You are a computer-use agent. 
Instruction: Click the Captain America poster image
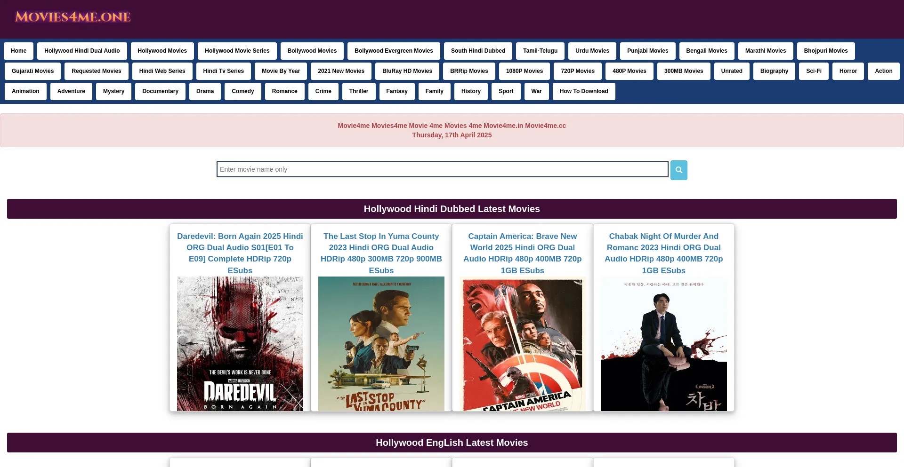[523, 344]
